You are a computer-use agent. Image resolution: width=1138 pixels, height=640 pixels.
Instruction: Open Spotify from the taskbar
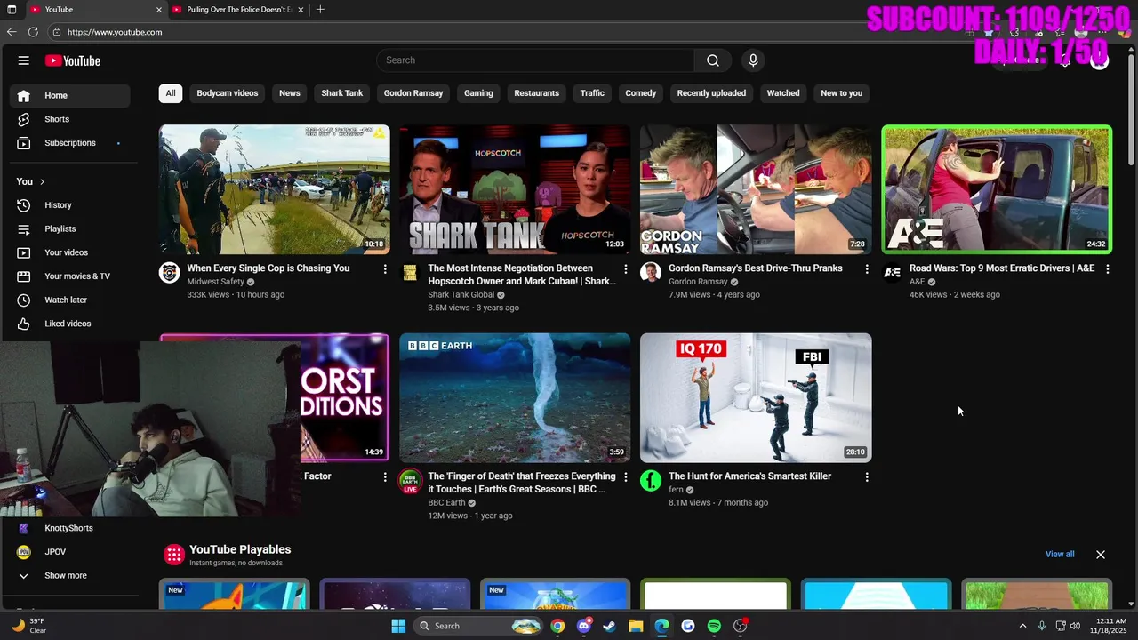click(x=714, y=626)
